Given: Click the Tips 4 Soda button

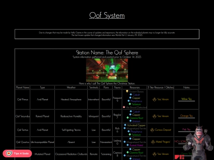Looking at the screenshot, I should tap(17, 153).
